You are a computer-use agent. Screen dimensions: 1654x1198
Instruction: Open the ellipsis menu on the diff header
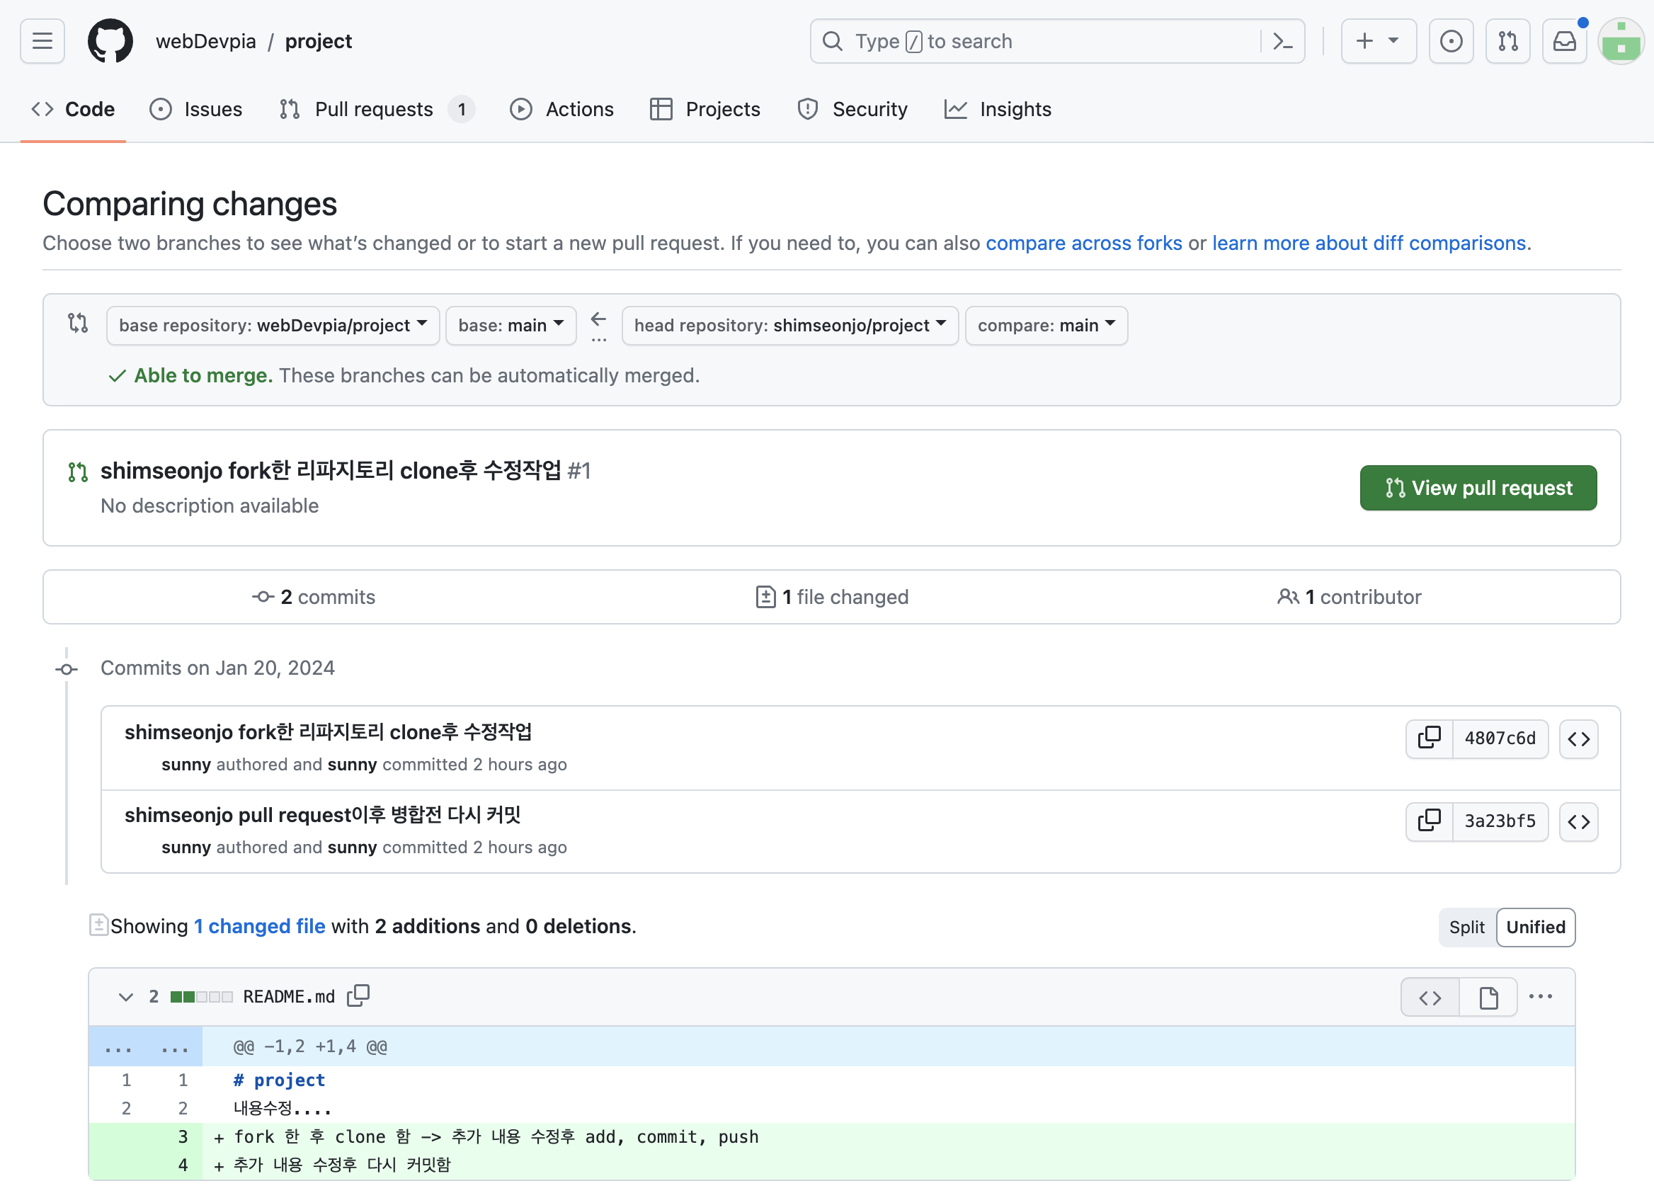coord(1540,996)
